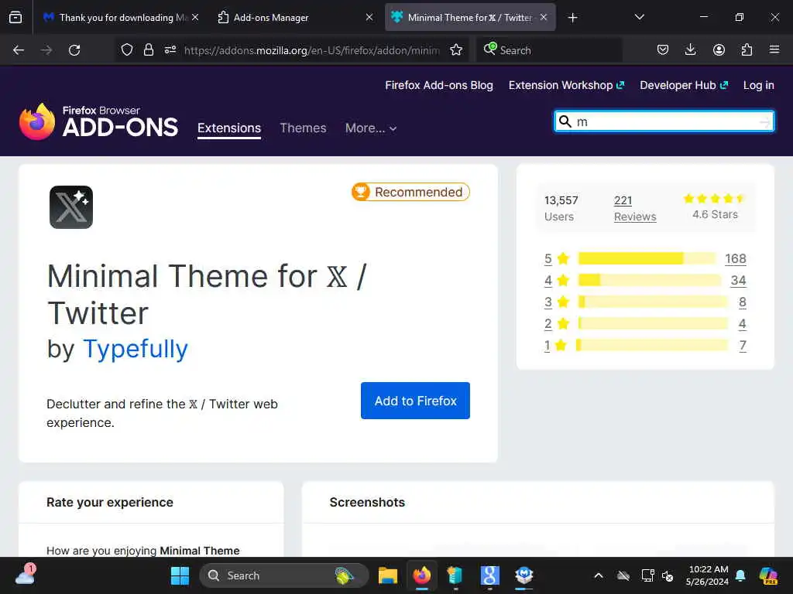Switch to Thank you for downloading tab
The width and height of the screenshot is (793, 594).
coord(120,18)
